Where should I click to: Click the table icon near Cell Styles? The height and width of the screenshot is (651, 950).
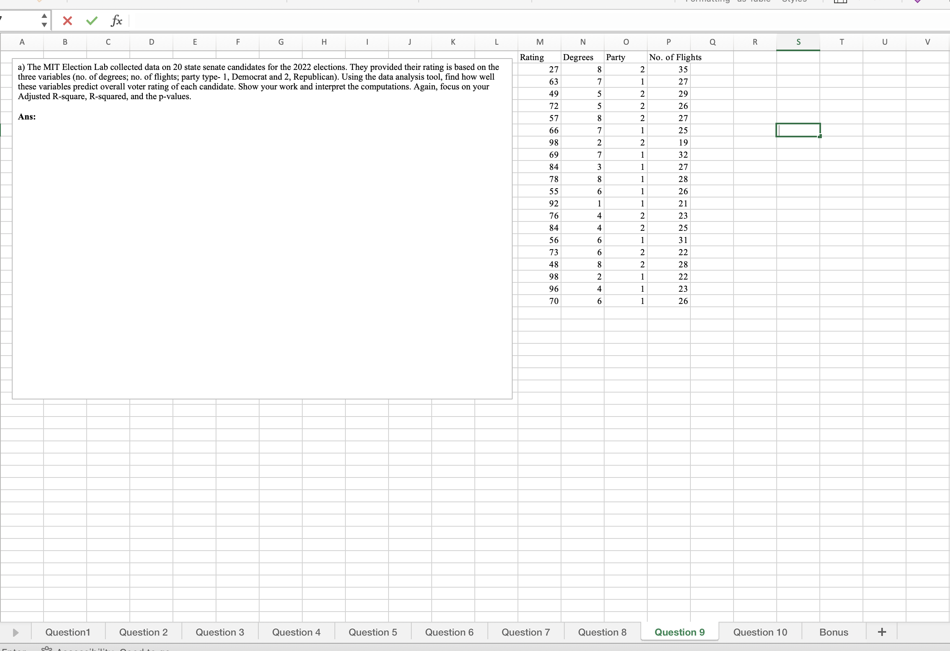click(840, 2)
